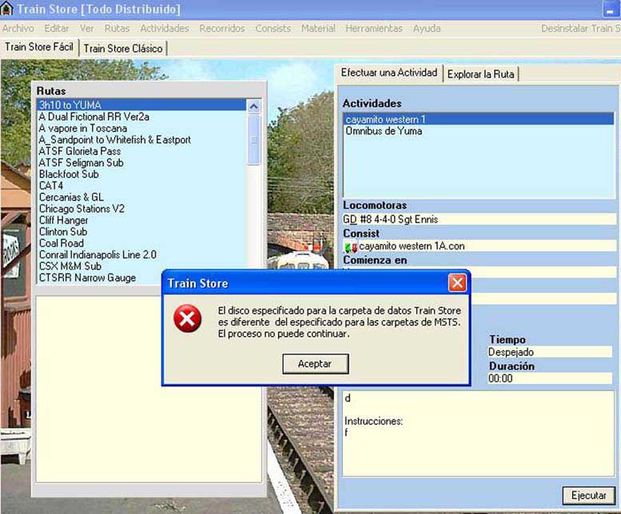Click the Ejecutar button

point(588,496)
